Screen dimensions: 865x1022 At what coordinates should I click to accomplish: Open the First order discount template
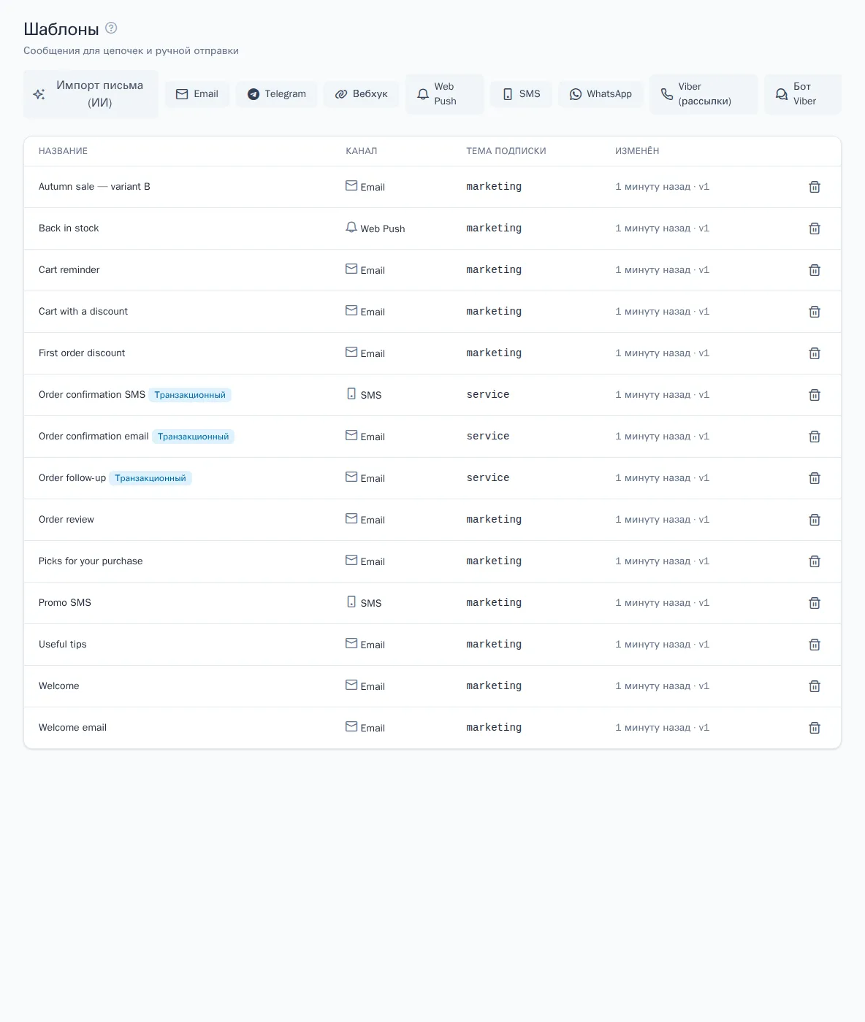pyautogui.click(x=82, y=353)
